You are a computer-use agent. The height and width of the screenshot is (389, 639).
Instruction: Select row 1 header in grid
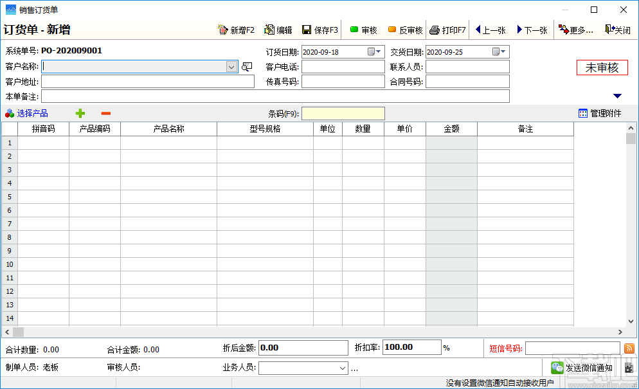click(10, 143)
